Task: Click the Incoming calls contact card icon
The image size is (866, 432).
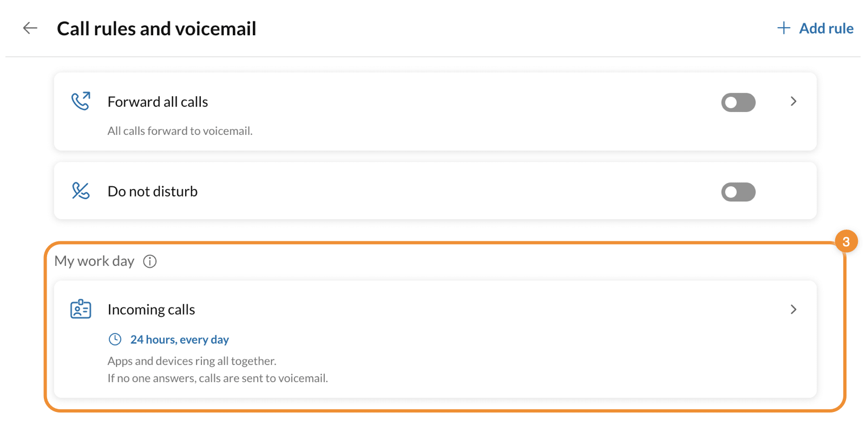Action: [x=81, y=309]
